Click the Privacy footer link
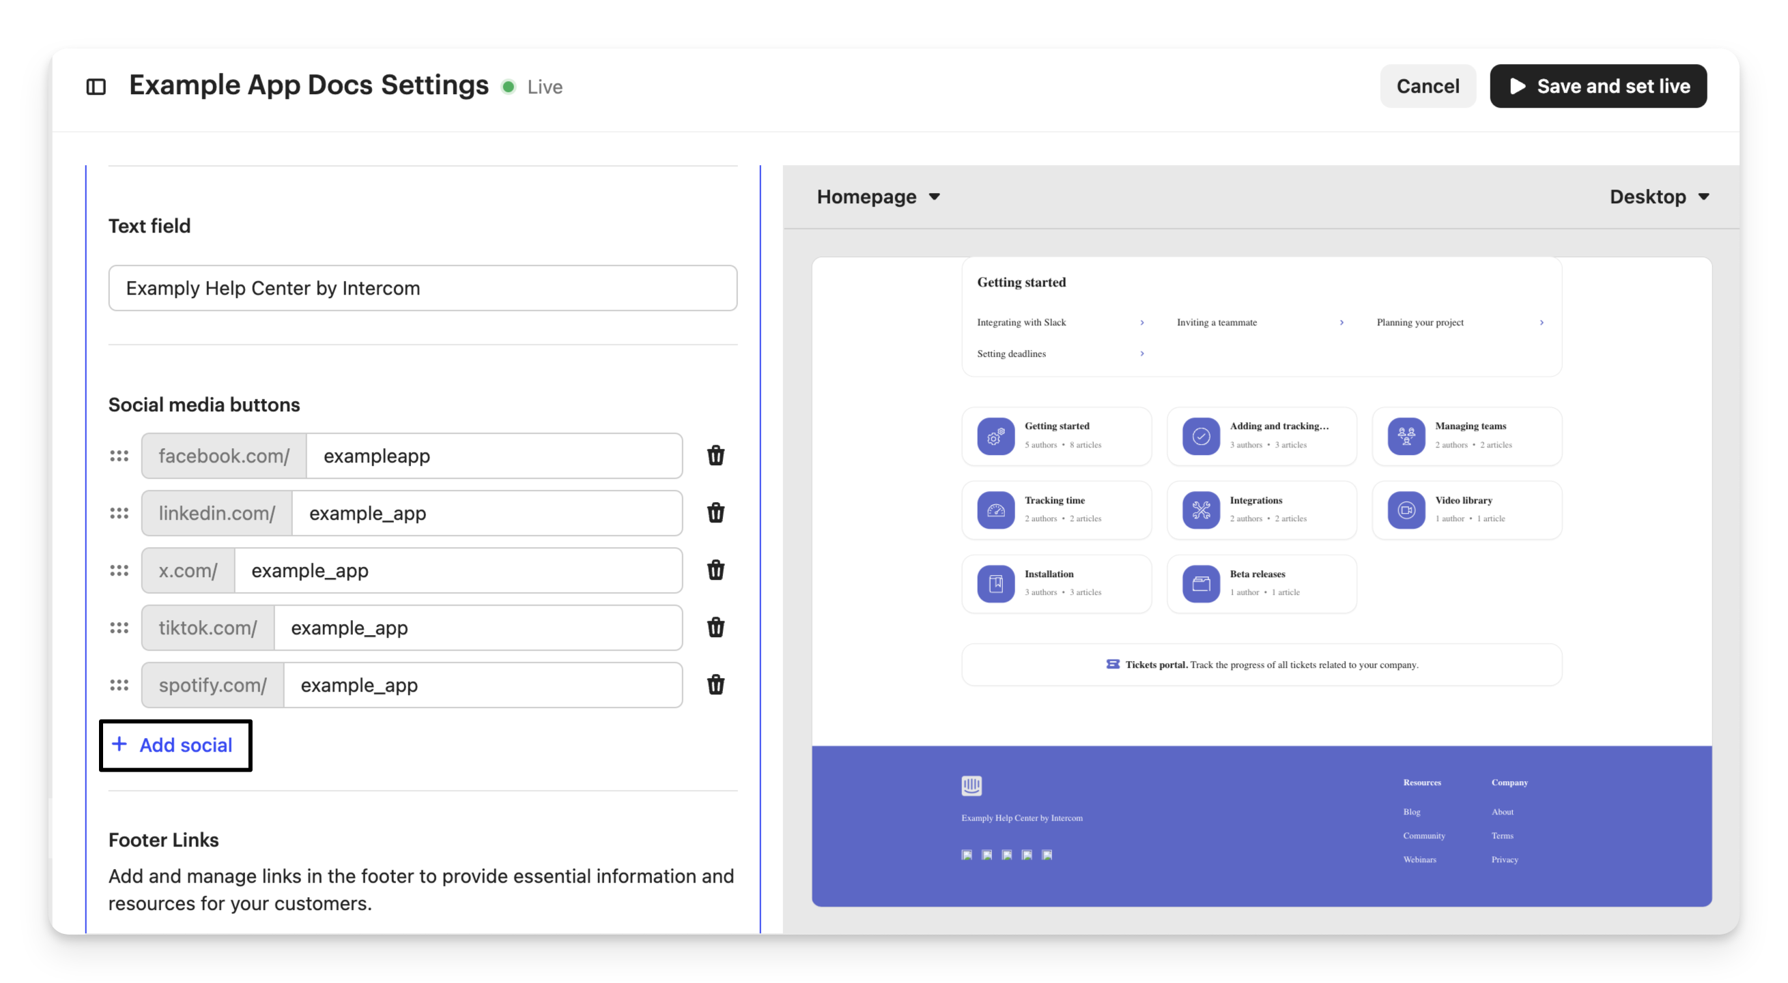Viewport: 1788px width, 983px height. [x=1504, y=860]
